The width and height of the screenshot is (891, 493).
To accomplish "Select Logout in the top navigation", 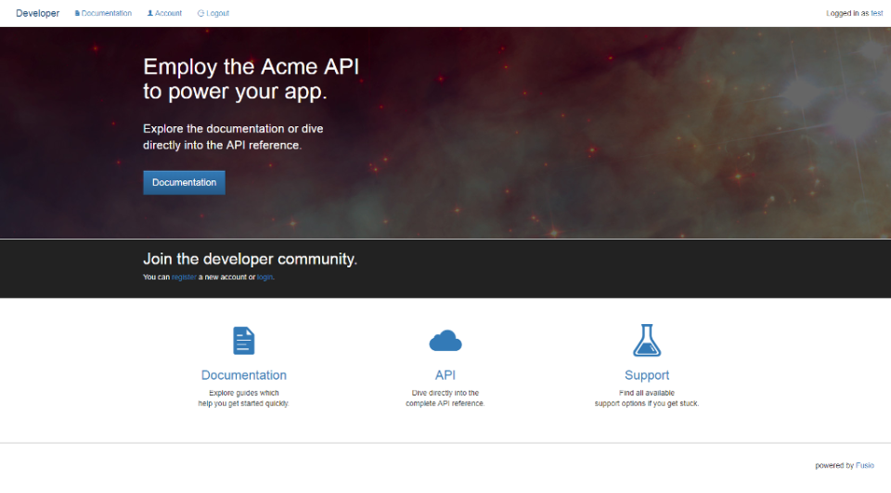I will [x=218, y=14].
